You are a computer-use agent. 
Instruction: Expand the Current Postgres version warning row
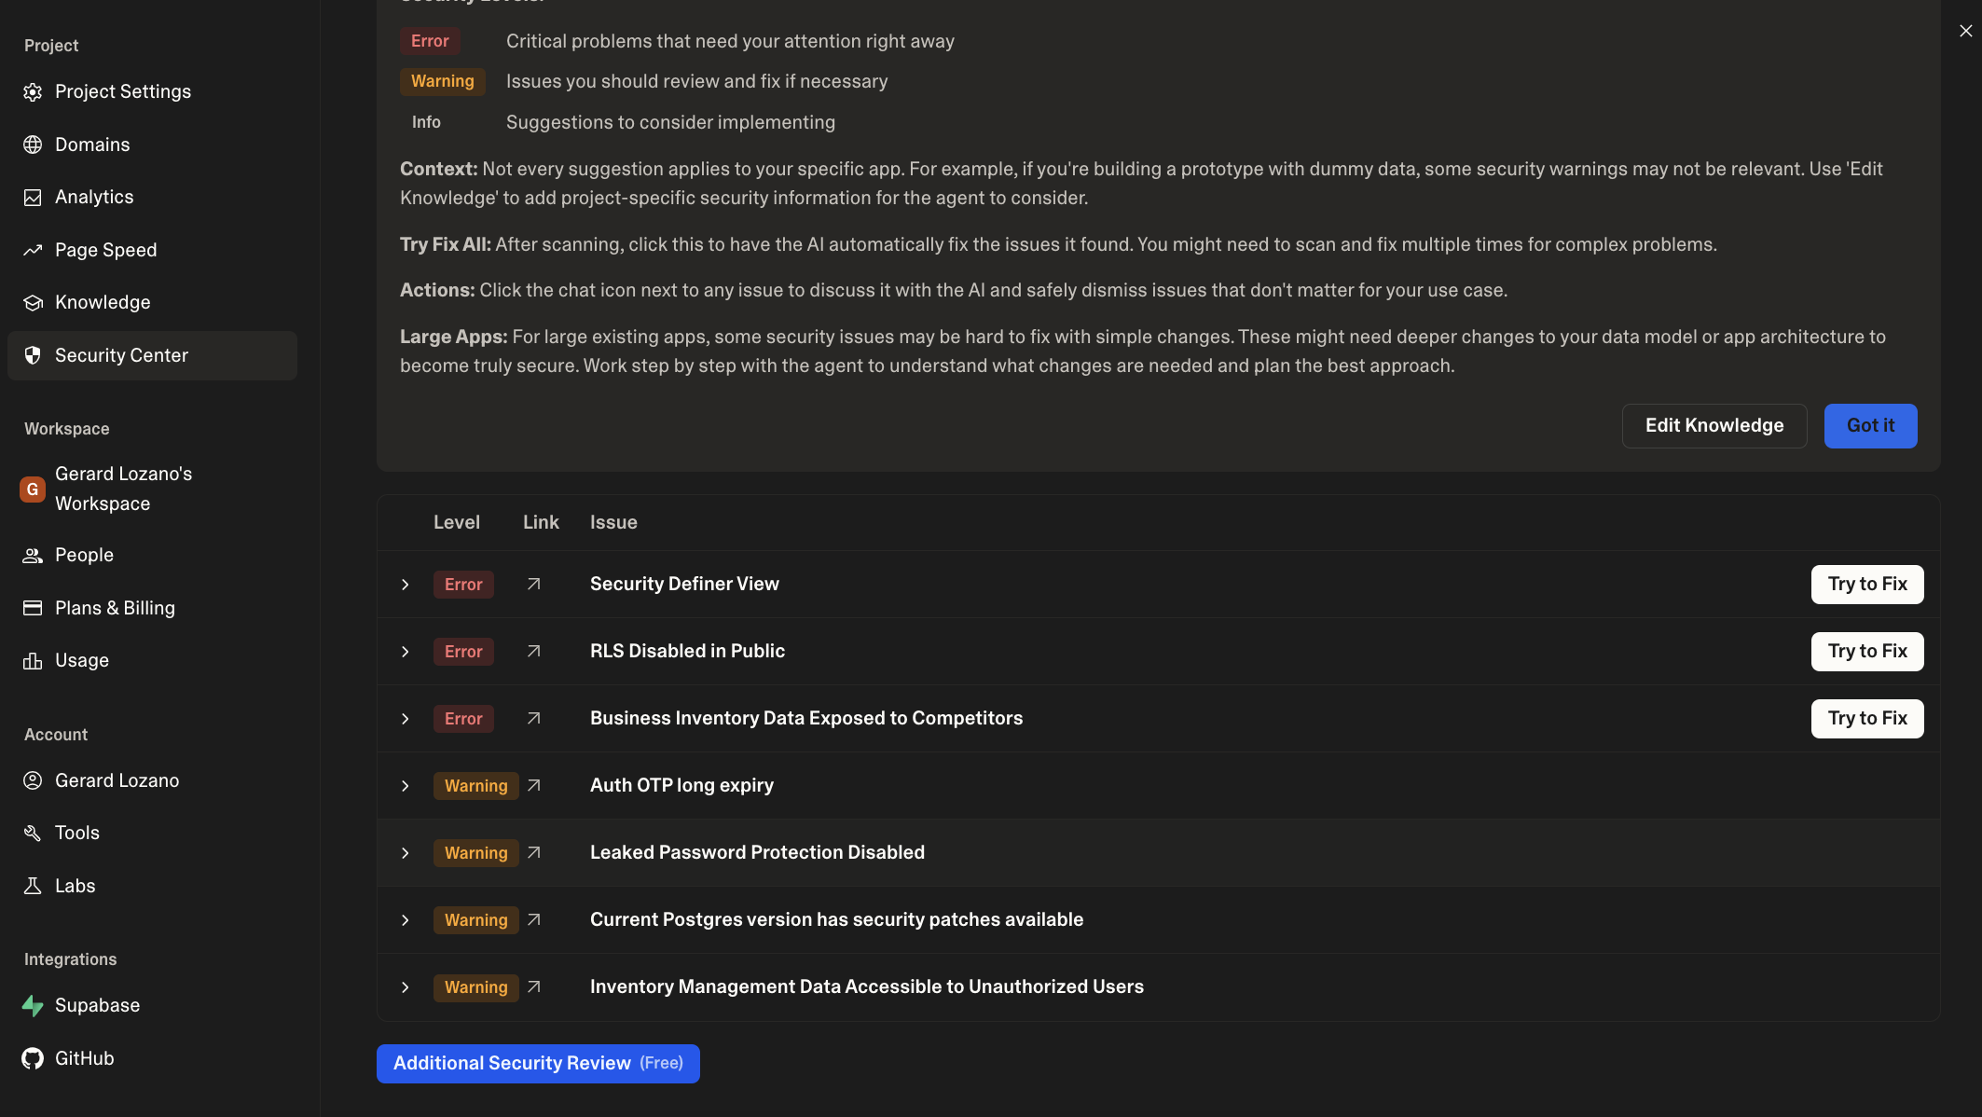click(406, 920)
